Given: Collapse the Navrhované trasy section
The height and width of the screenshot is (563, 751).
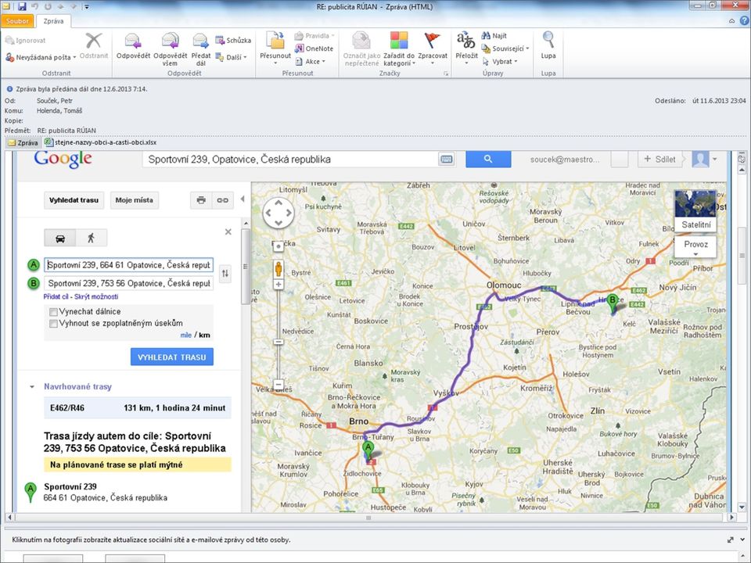Looking at the screenshot, I should tap(32, 387).
